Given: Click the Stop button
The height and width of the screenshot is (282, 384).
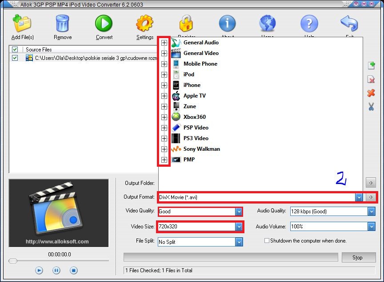Looking at the screenshot, I should tap(359, 257).
